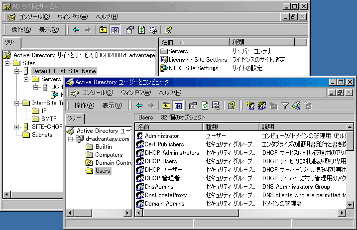Sort by 名前 column in Users list
357x230 pixels.
(x=169, y=126)
